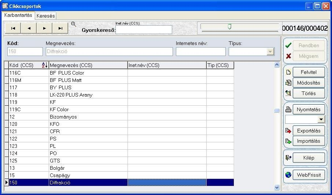Screen dimensions: 332x195
Task: Select row CFR
Action: point(121,131)
